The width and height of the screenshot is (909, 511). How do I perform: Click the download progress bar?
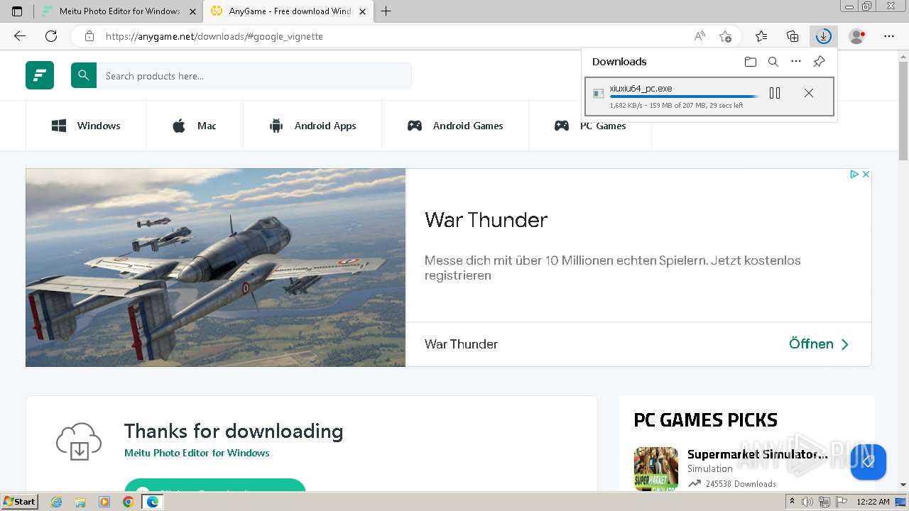pyautogui.click(x=685, y=97)
